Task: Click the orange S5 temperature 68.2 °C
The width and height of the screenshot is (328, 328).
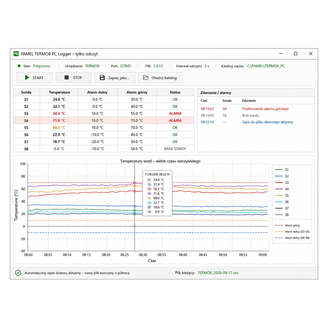Action: click(x=59, y=128)
